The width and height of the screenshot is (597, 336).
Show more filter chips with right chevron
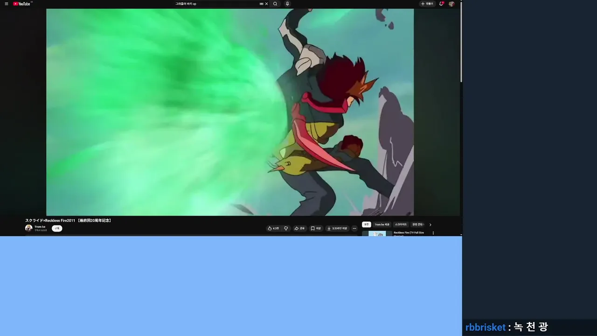[430, 224]
